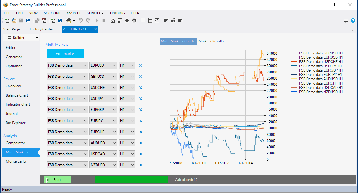Open the STRATEGY menu
Viewport: 358px width, 193px height.
pyautogui.click(x=95, y=13)
